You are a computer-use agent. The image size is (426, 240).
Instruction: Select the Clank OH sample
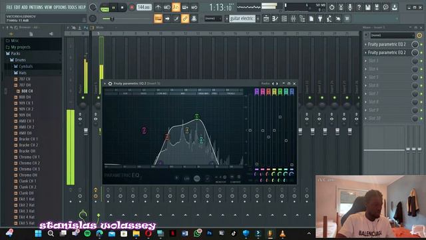(x=26, y=193)
